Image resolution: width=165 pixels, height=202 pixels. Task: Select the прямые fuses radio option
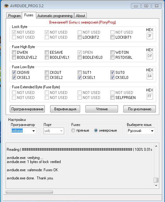[73, 130]
